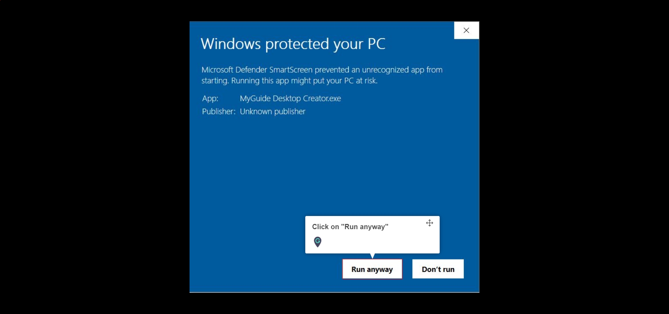
Task: Click the "Unknown publisher" text
Action: (272, 112)
